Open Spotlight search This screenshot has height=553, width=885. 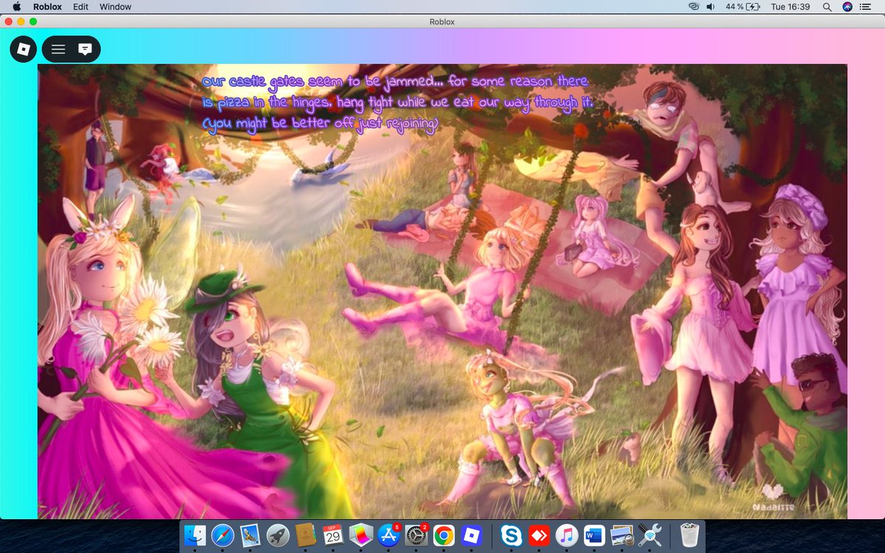click(x=827, y=7)
